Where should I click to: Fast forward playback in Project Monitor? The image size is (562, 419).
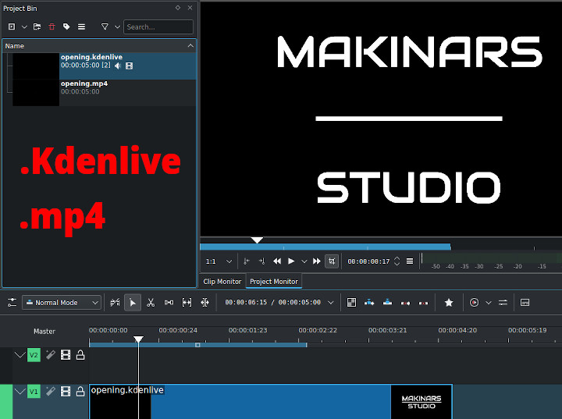point(317,261)
